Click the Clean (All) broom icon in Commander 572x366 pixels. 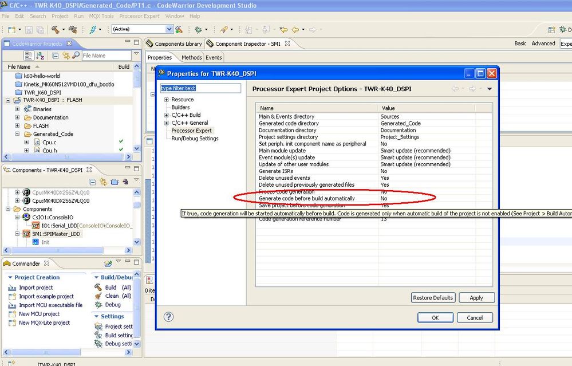(98, 296)
